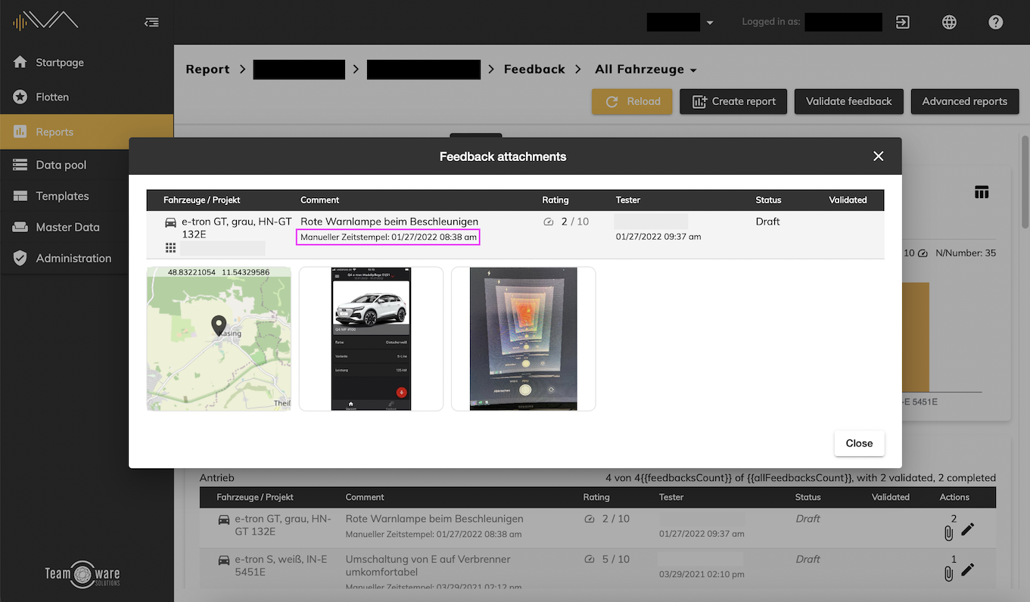Click the Status column header in dialog
1030x602 pixels.
click(768, 200)
